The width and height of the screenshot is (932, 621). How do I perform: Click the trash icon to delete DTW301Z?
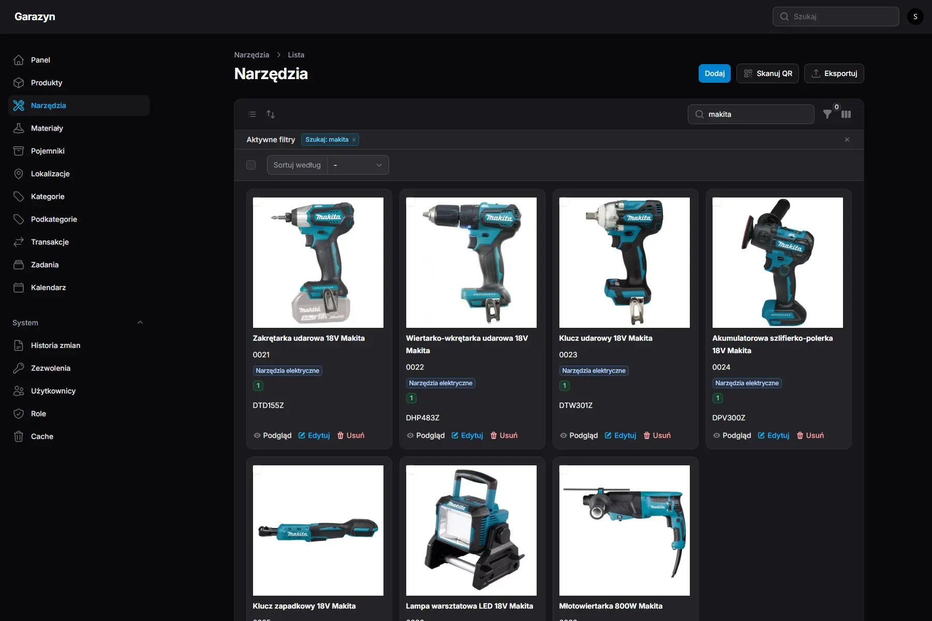click(647, 435)
